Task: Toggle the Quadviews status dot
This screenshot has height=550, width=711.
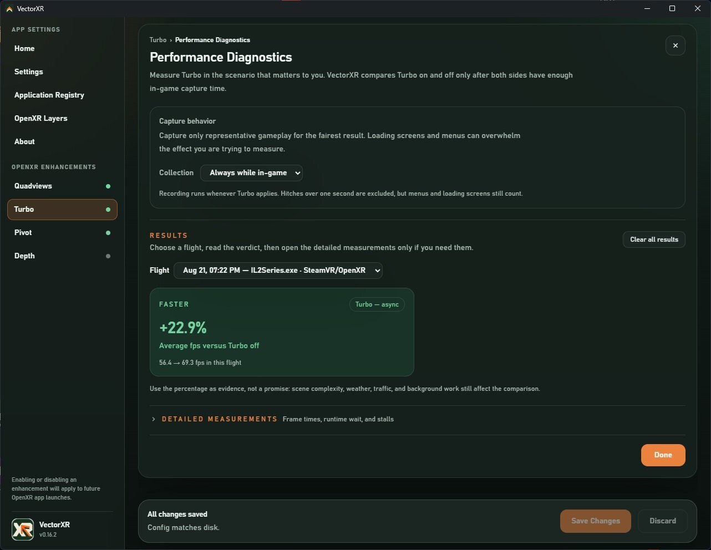Action: (x=108, y=186)
